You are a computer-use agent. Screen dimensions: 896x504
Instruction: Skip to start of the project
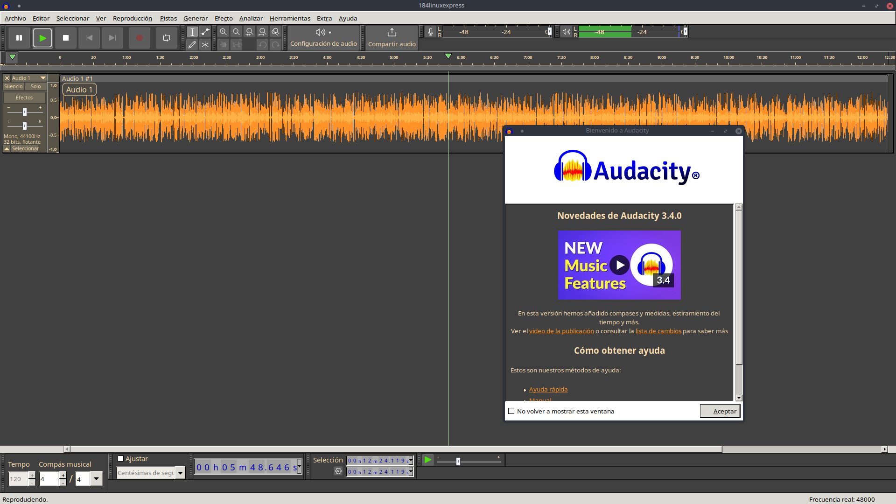(89, 38)
